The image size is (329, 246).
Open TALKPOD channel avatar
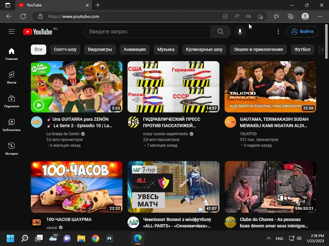(x=230, y=122)
